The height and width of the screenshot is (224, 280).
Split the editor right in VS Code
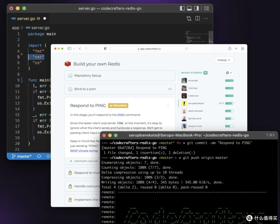click(x=198, y=18)
